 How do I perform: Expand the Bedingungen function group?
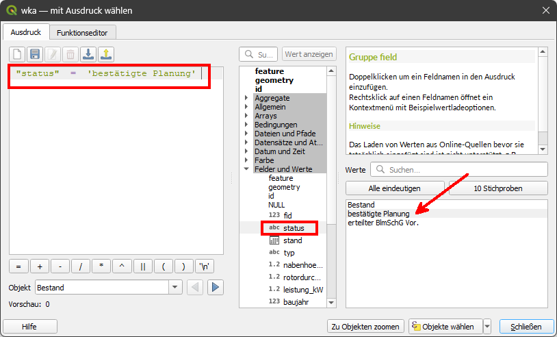tap(246, 125)
